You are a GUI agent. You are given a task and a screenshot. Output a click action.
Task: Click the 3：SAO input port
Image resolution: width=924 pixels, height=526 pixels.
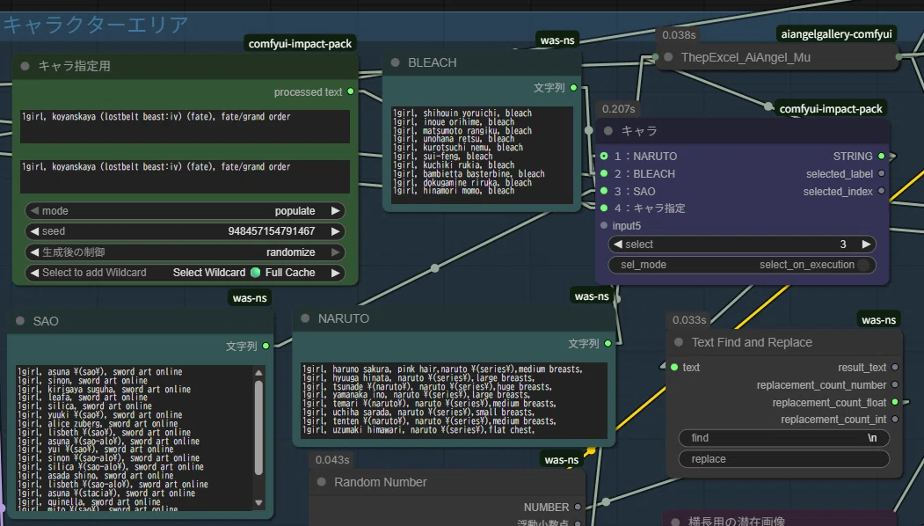pyautogui.click(x=604, y=191)
